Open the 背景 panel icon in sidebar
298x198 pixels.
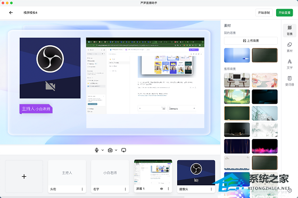[x=289, y=30]
